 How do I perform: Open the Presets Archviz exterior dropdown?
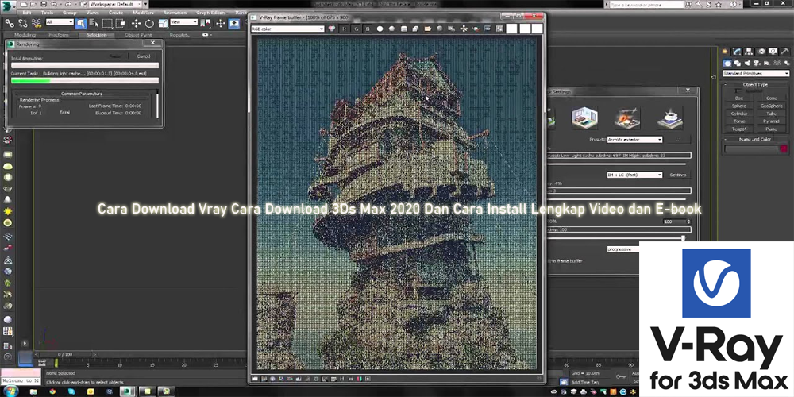pyautogui.click(x=634, y=139)
